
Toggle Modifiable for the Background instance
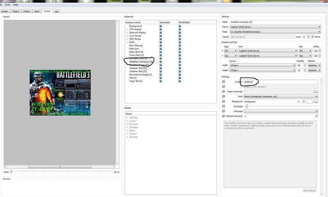click(180, 26)
